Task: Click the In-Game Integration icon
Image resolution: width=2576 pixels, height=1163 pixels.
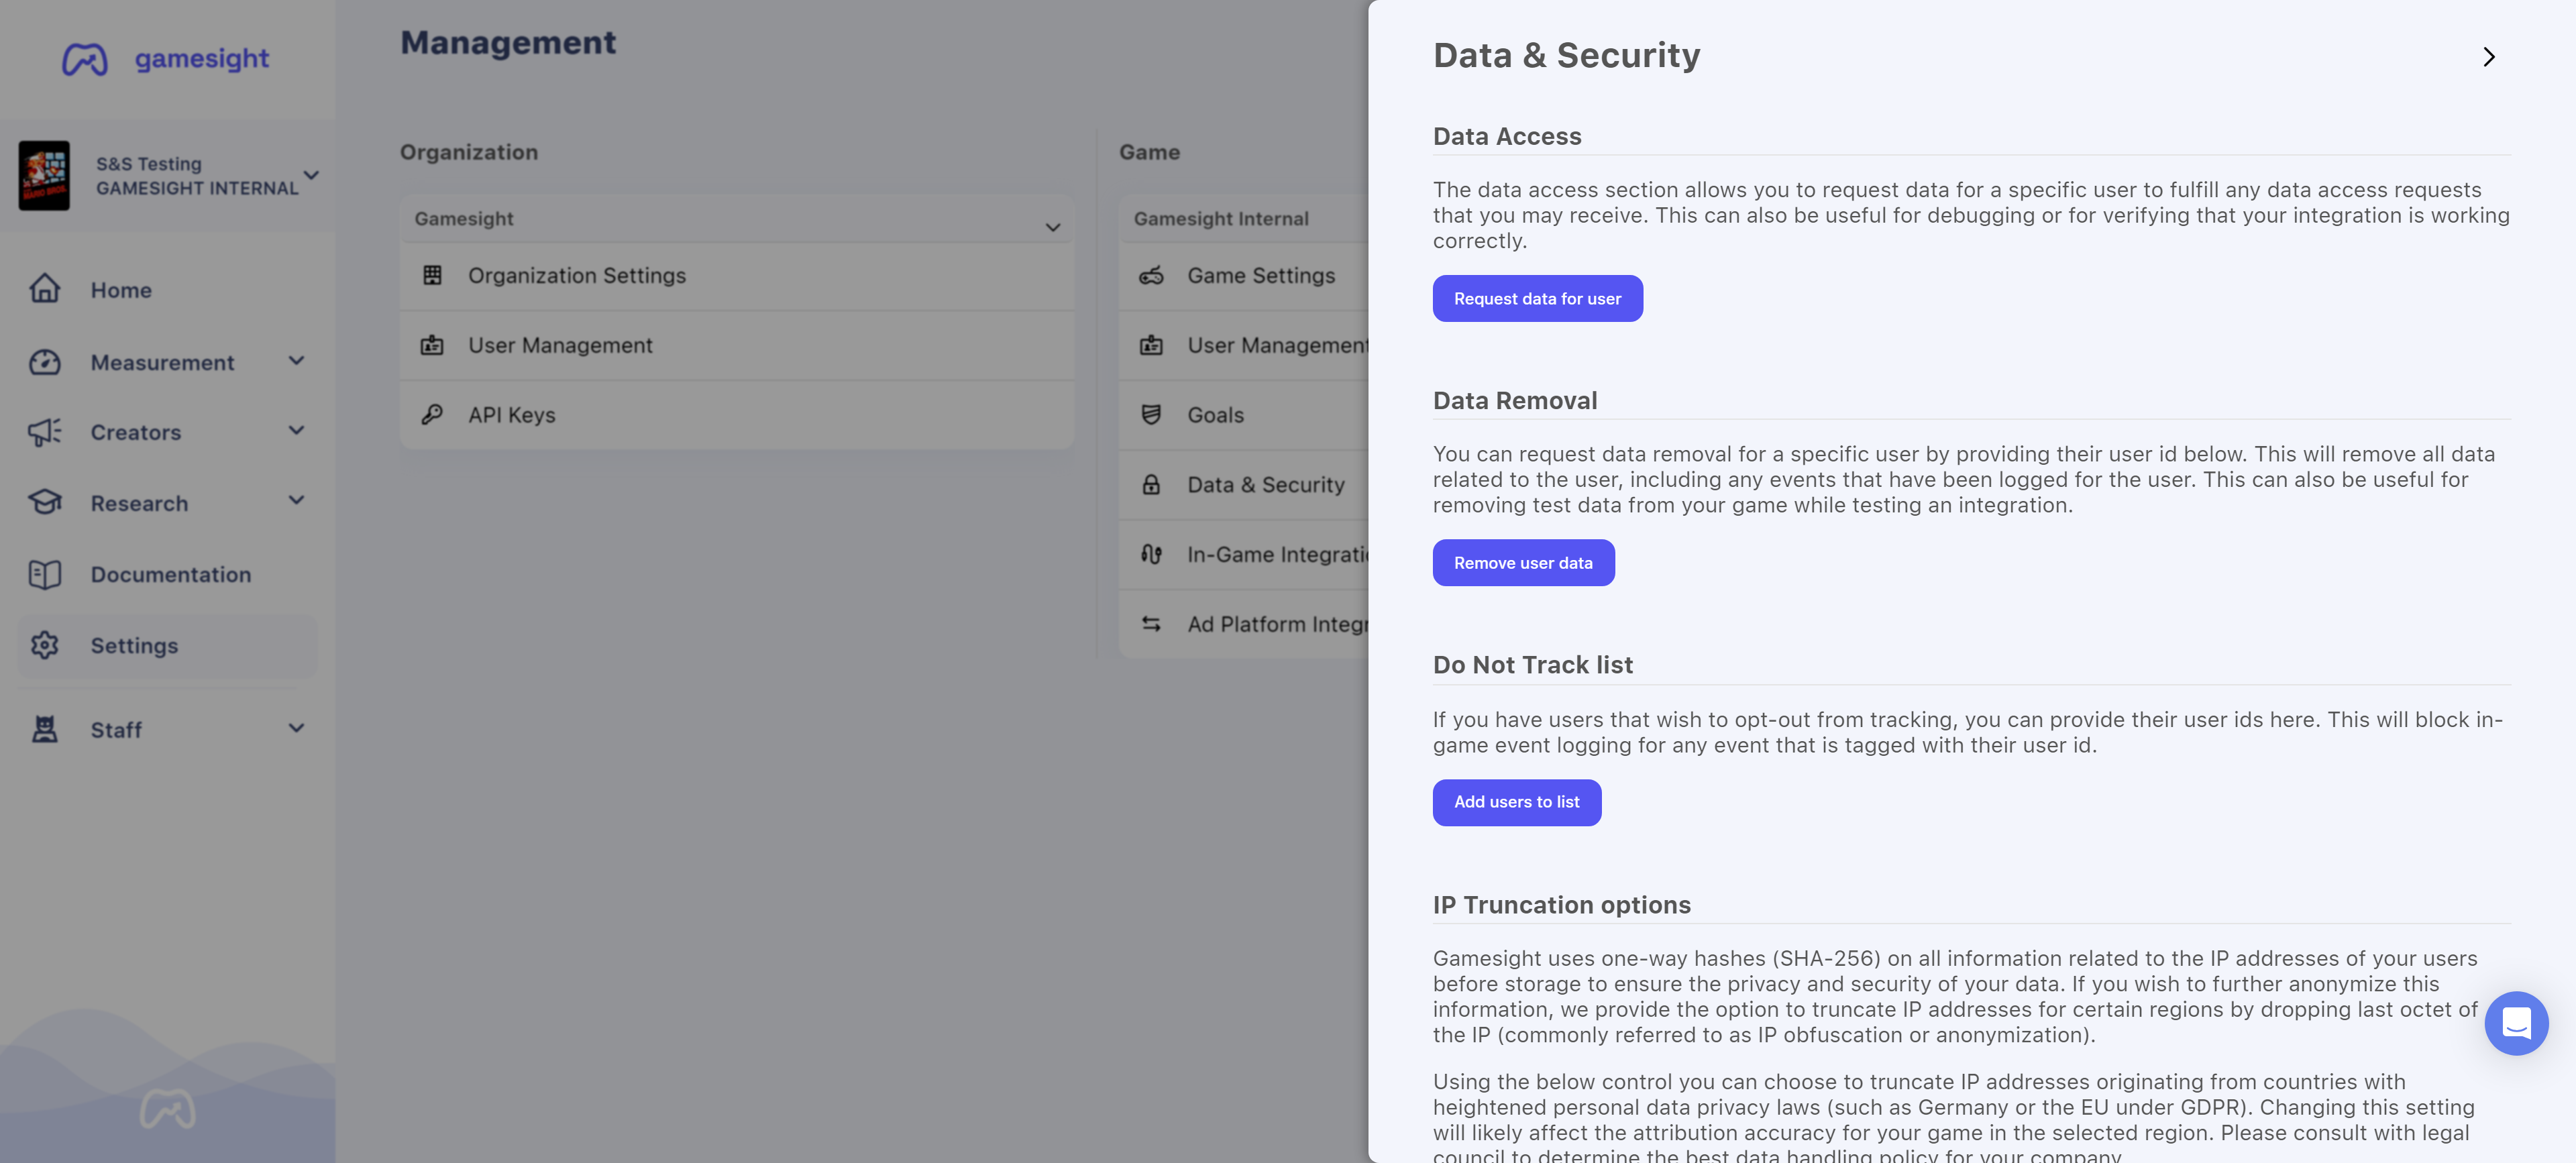Action: click(1151, 554)
